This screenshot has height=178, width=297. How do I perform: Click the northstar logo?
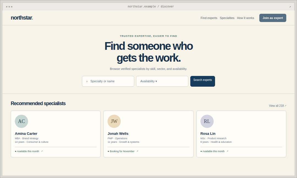coord(22,18)
